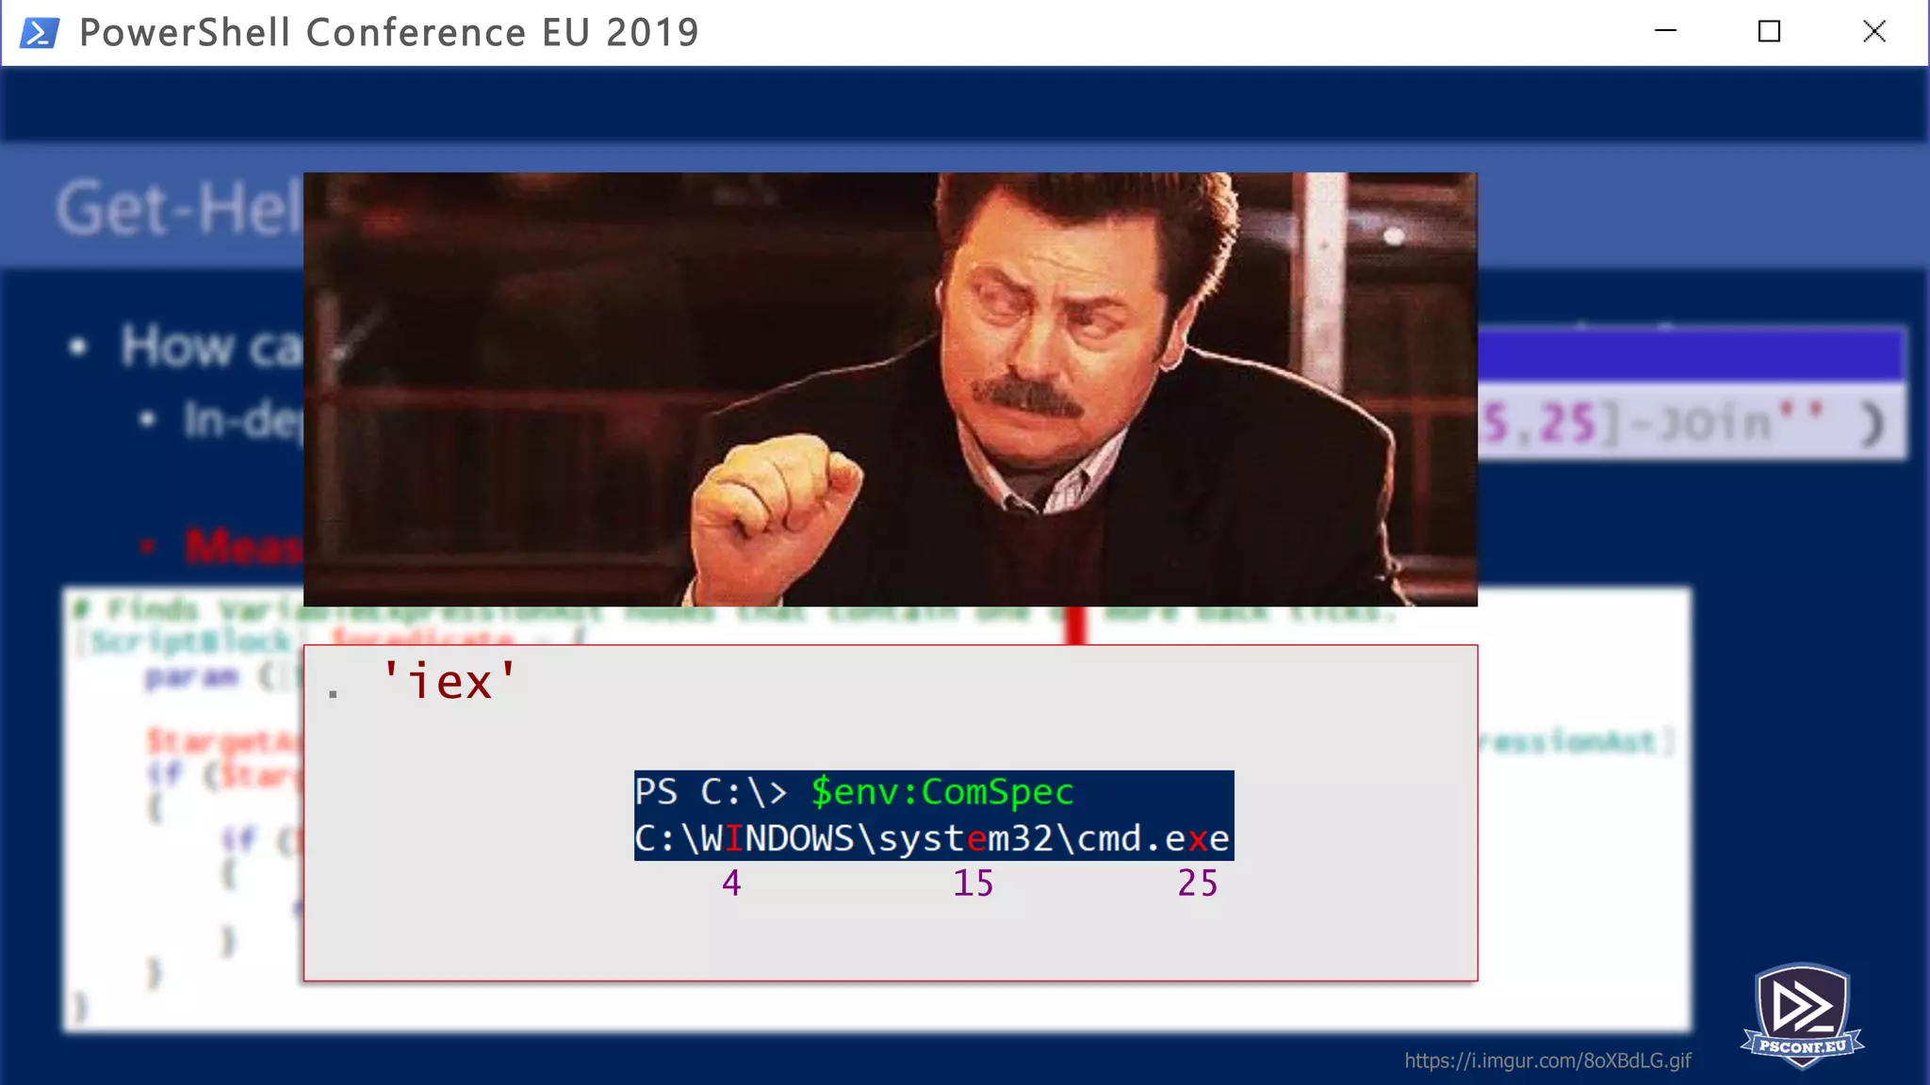Click the PowerShell Conference EU 2019 title text
The width and height of the screenshot is (1930, 1085).
click(389, 32)
